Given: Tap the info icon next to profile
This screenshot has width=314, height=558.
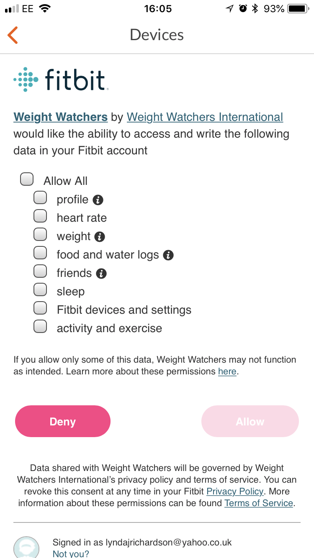Looking at the screenshot, I should pyautogui.click(x=98, y=200).
